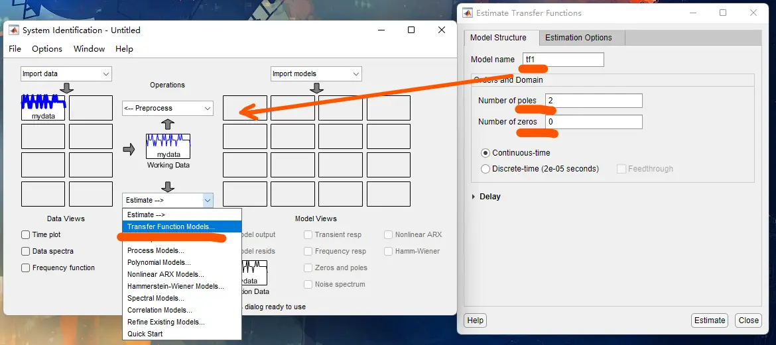776x345 pixels.
Task: Maximize the System Identification window
Action: pos(411,30)
